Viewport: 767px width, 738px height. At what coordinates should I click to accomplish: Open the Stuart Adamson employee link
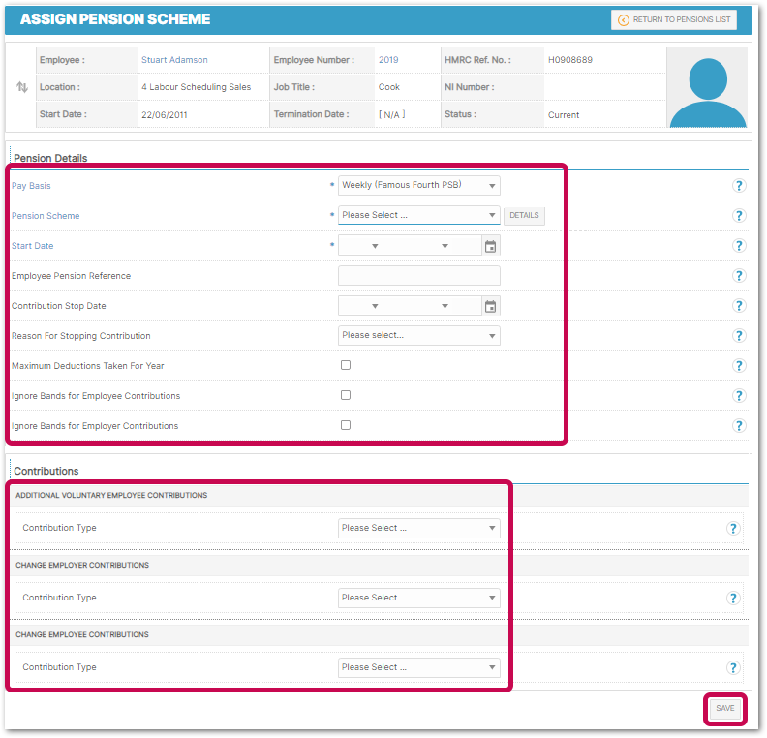(174, 60)
